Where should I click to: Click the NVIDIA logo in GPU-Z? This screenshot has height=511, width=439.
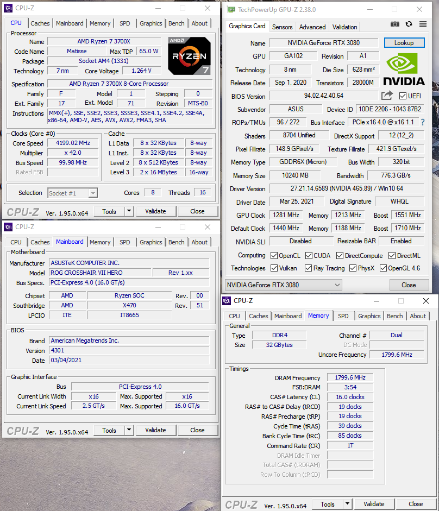point(404,70)
